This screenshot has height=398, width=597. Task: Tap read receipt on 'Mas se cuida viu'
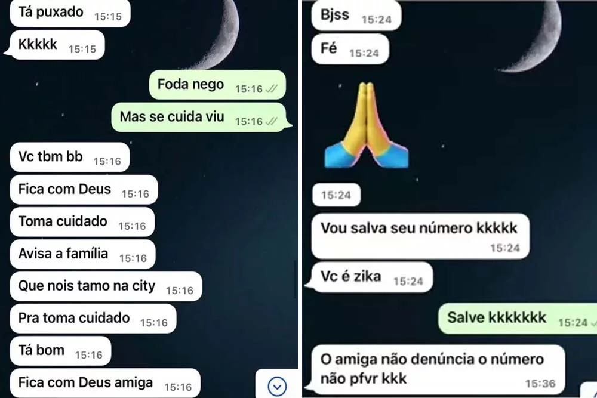pyautogui.click(x=272, y=121)
